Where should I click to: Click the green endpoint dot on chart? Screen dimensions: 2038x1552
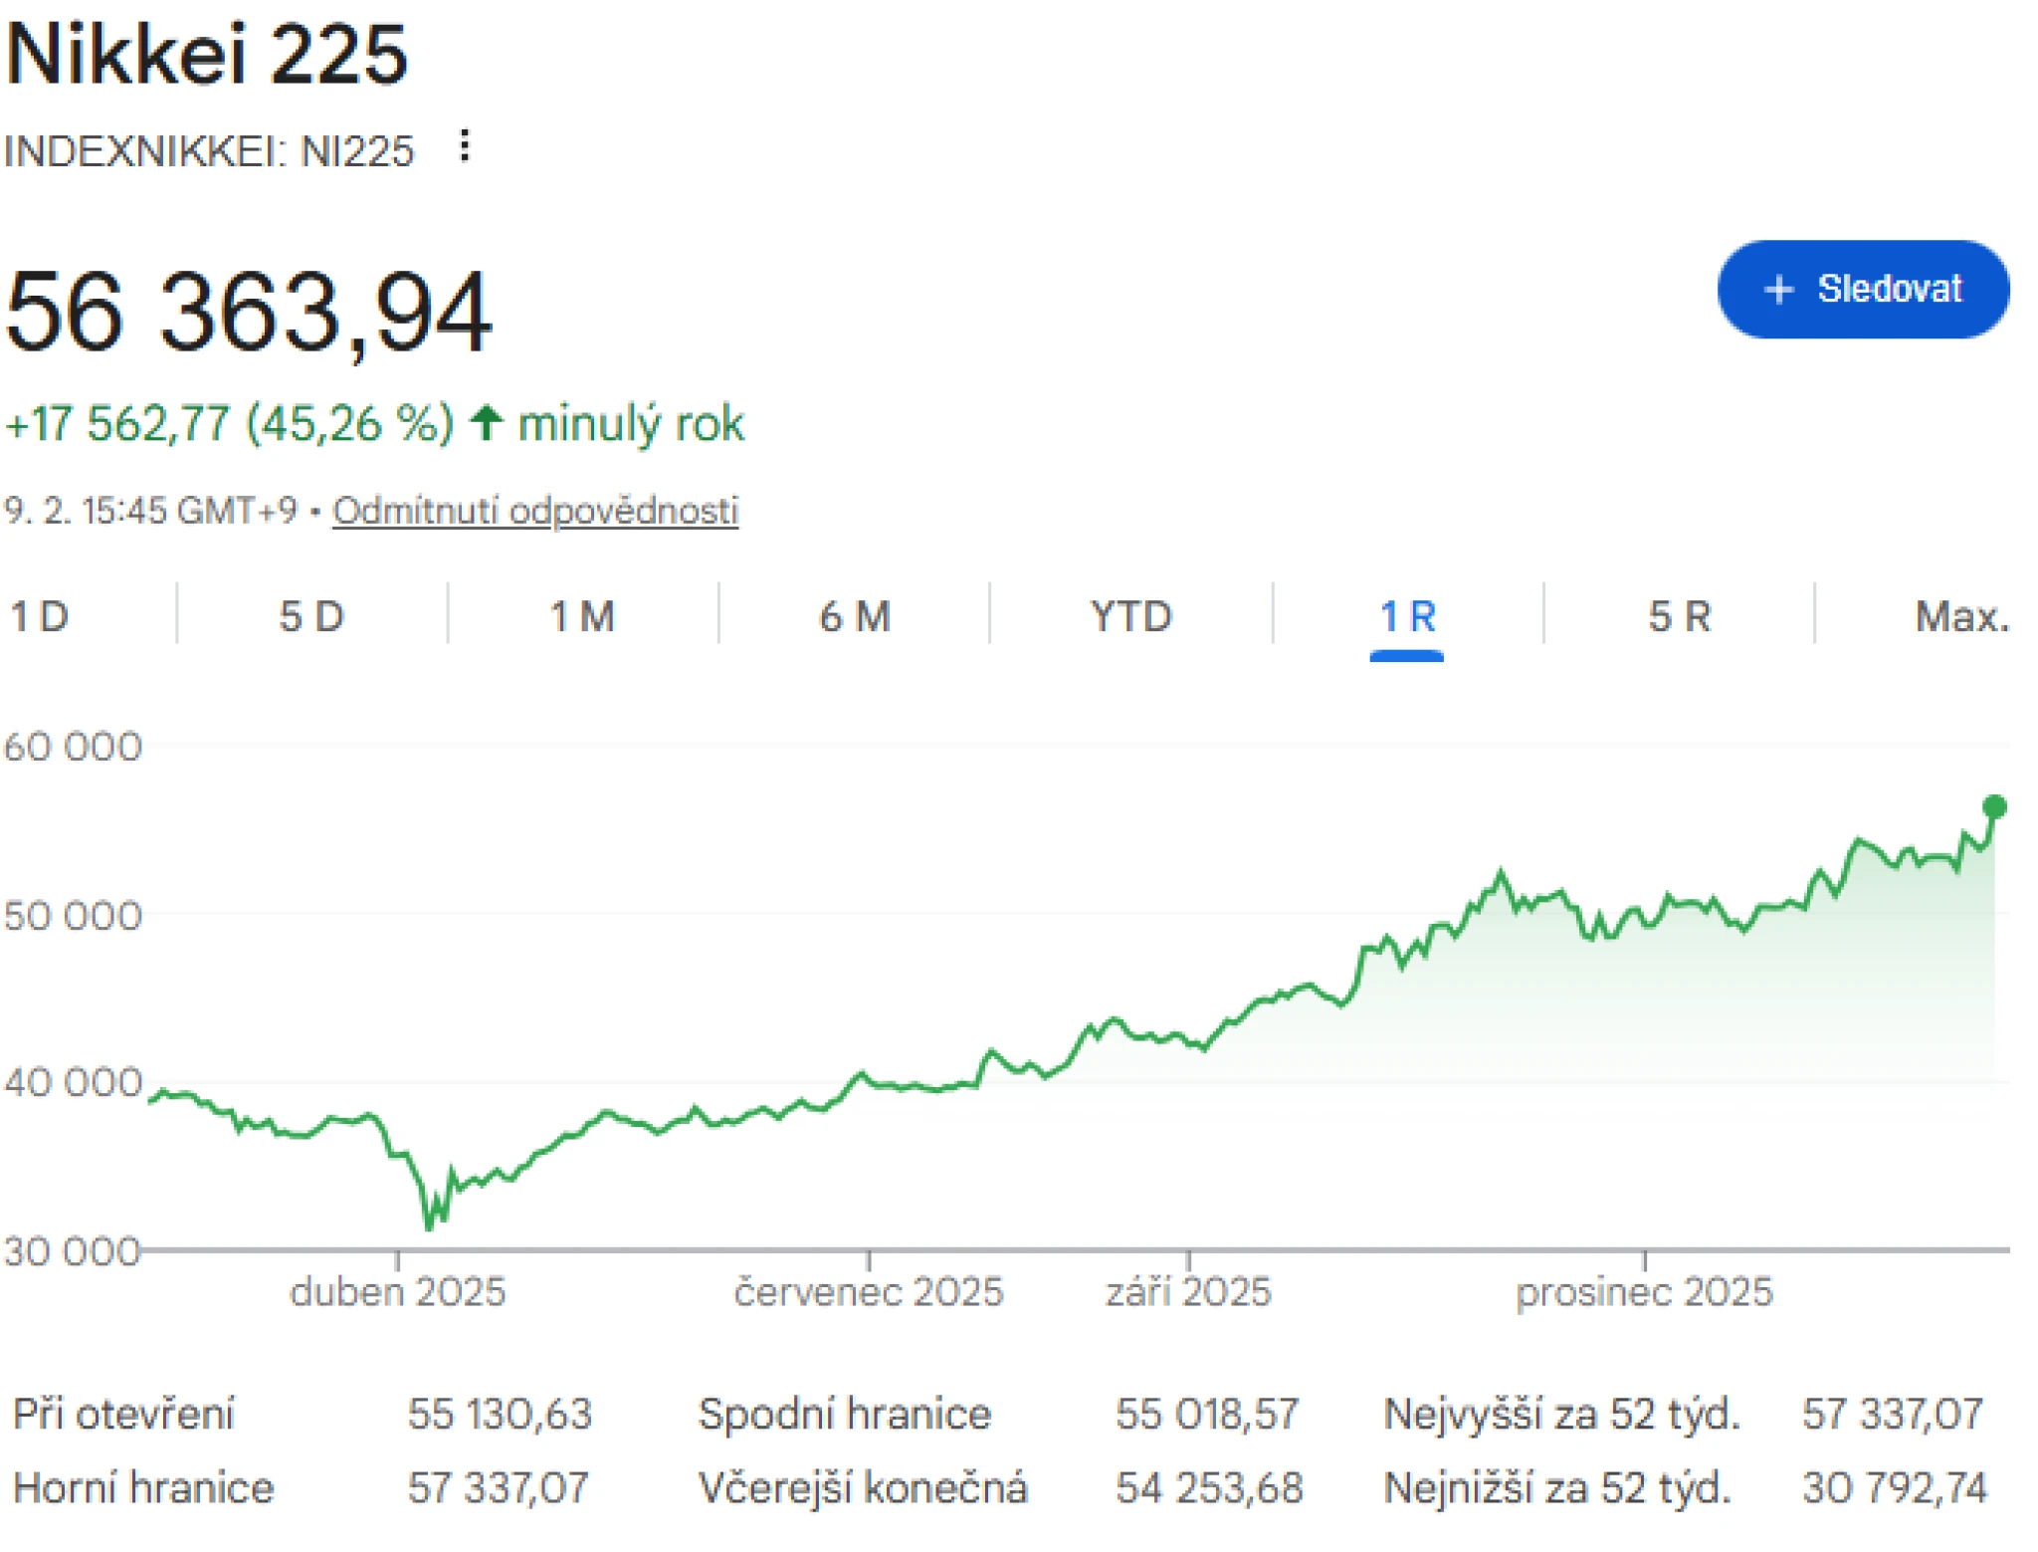pyautogui.click(x=1993, y=806)
